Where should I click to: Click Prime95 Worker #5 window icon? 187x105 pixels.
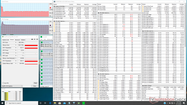[42, 60]
